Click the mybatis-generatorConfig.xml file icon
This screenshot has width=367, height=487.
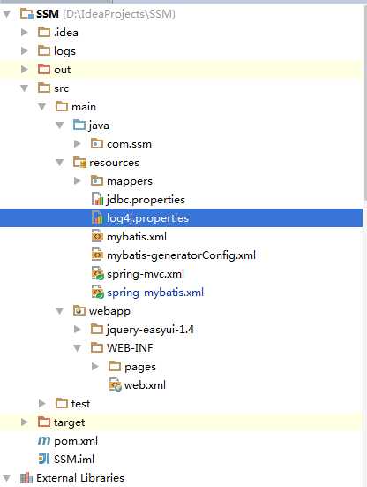coord(97,255)
